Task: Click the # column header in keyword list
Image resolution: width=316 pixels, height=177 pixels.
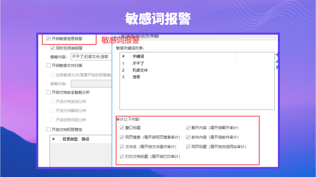Action: (x=125, y=57)
